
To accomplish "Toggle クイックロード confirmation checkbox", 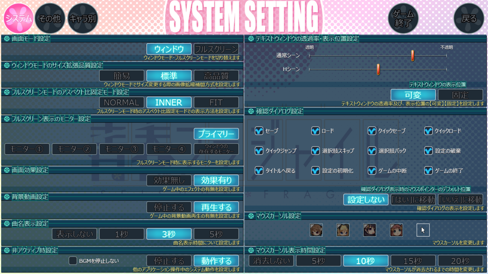I will [429, 131].
